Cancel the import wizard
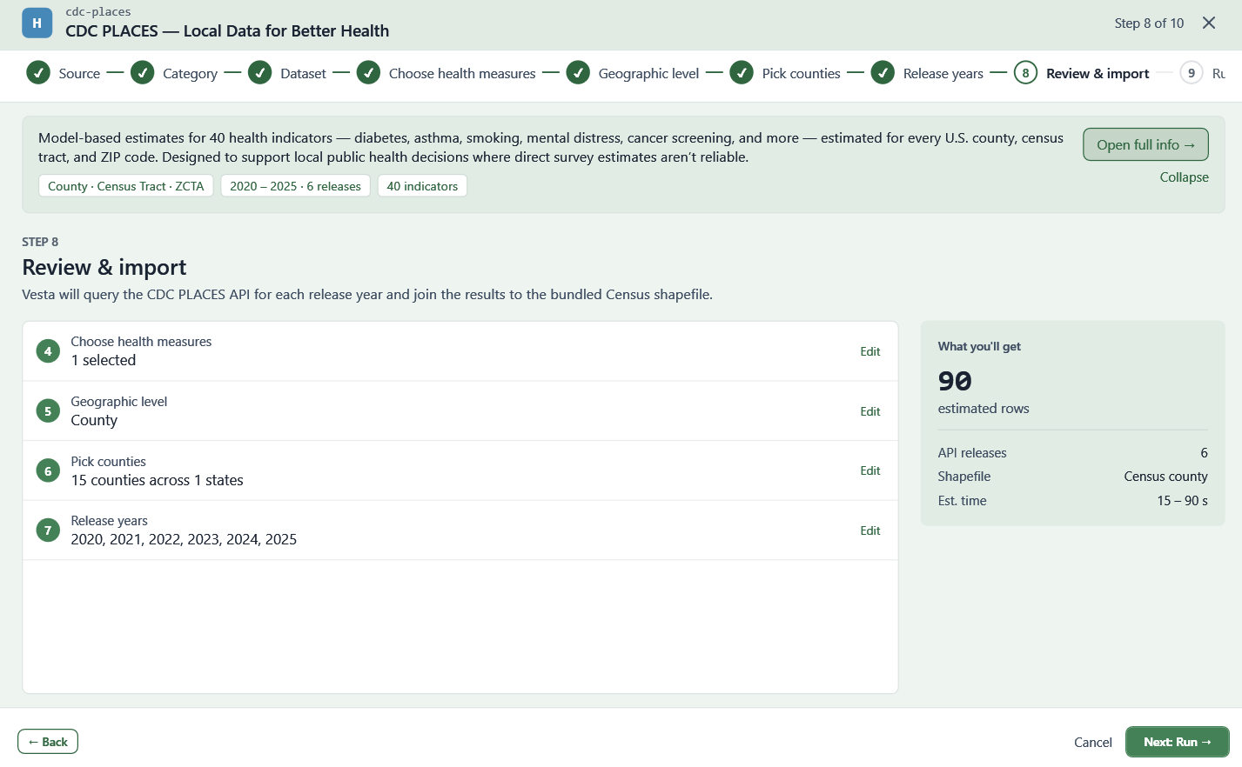This screenshot has height=767, width=1242. coord(1093,742)
